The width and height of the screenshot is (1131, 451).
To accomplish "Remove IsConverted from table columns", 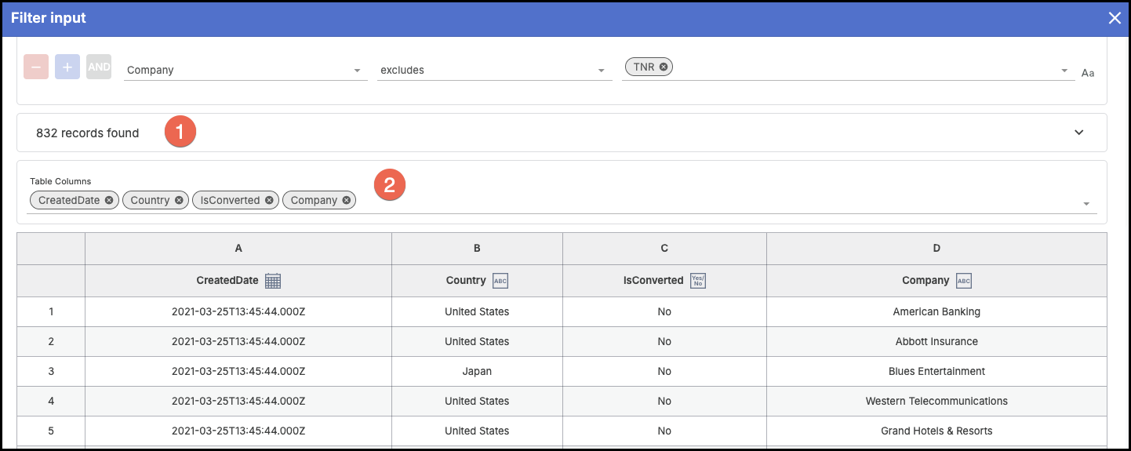I will point(269,200).
